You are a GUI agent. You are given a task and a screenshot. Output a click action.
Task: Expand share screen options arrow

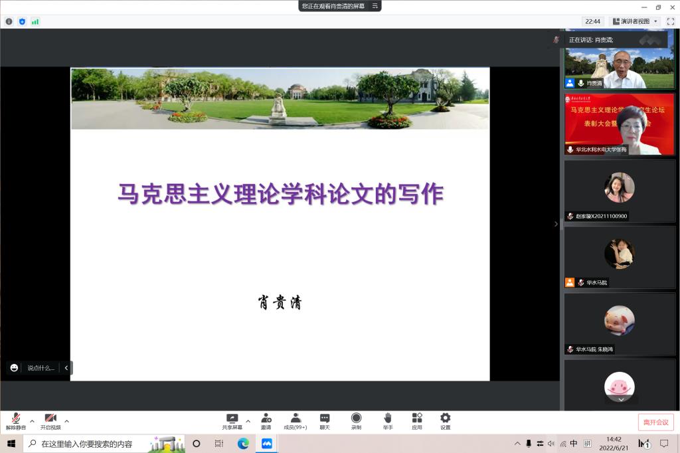point(248,421)
